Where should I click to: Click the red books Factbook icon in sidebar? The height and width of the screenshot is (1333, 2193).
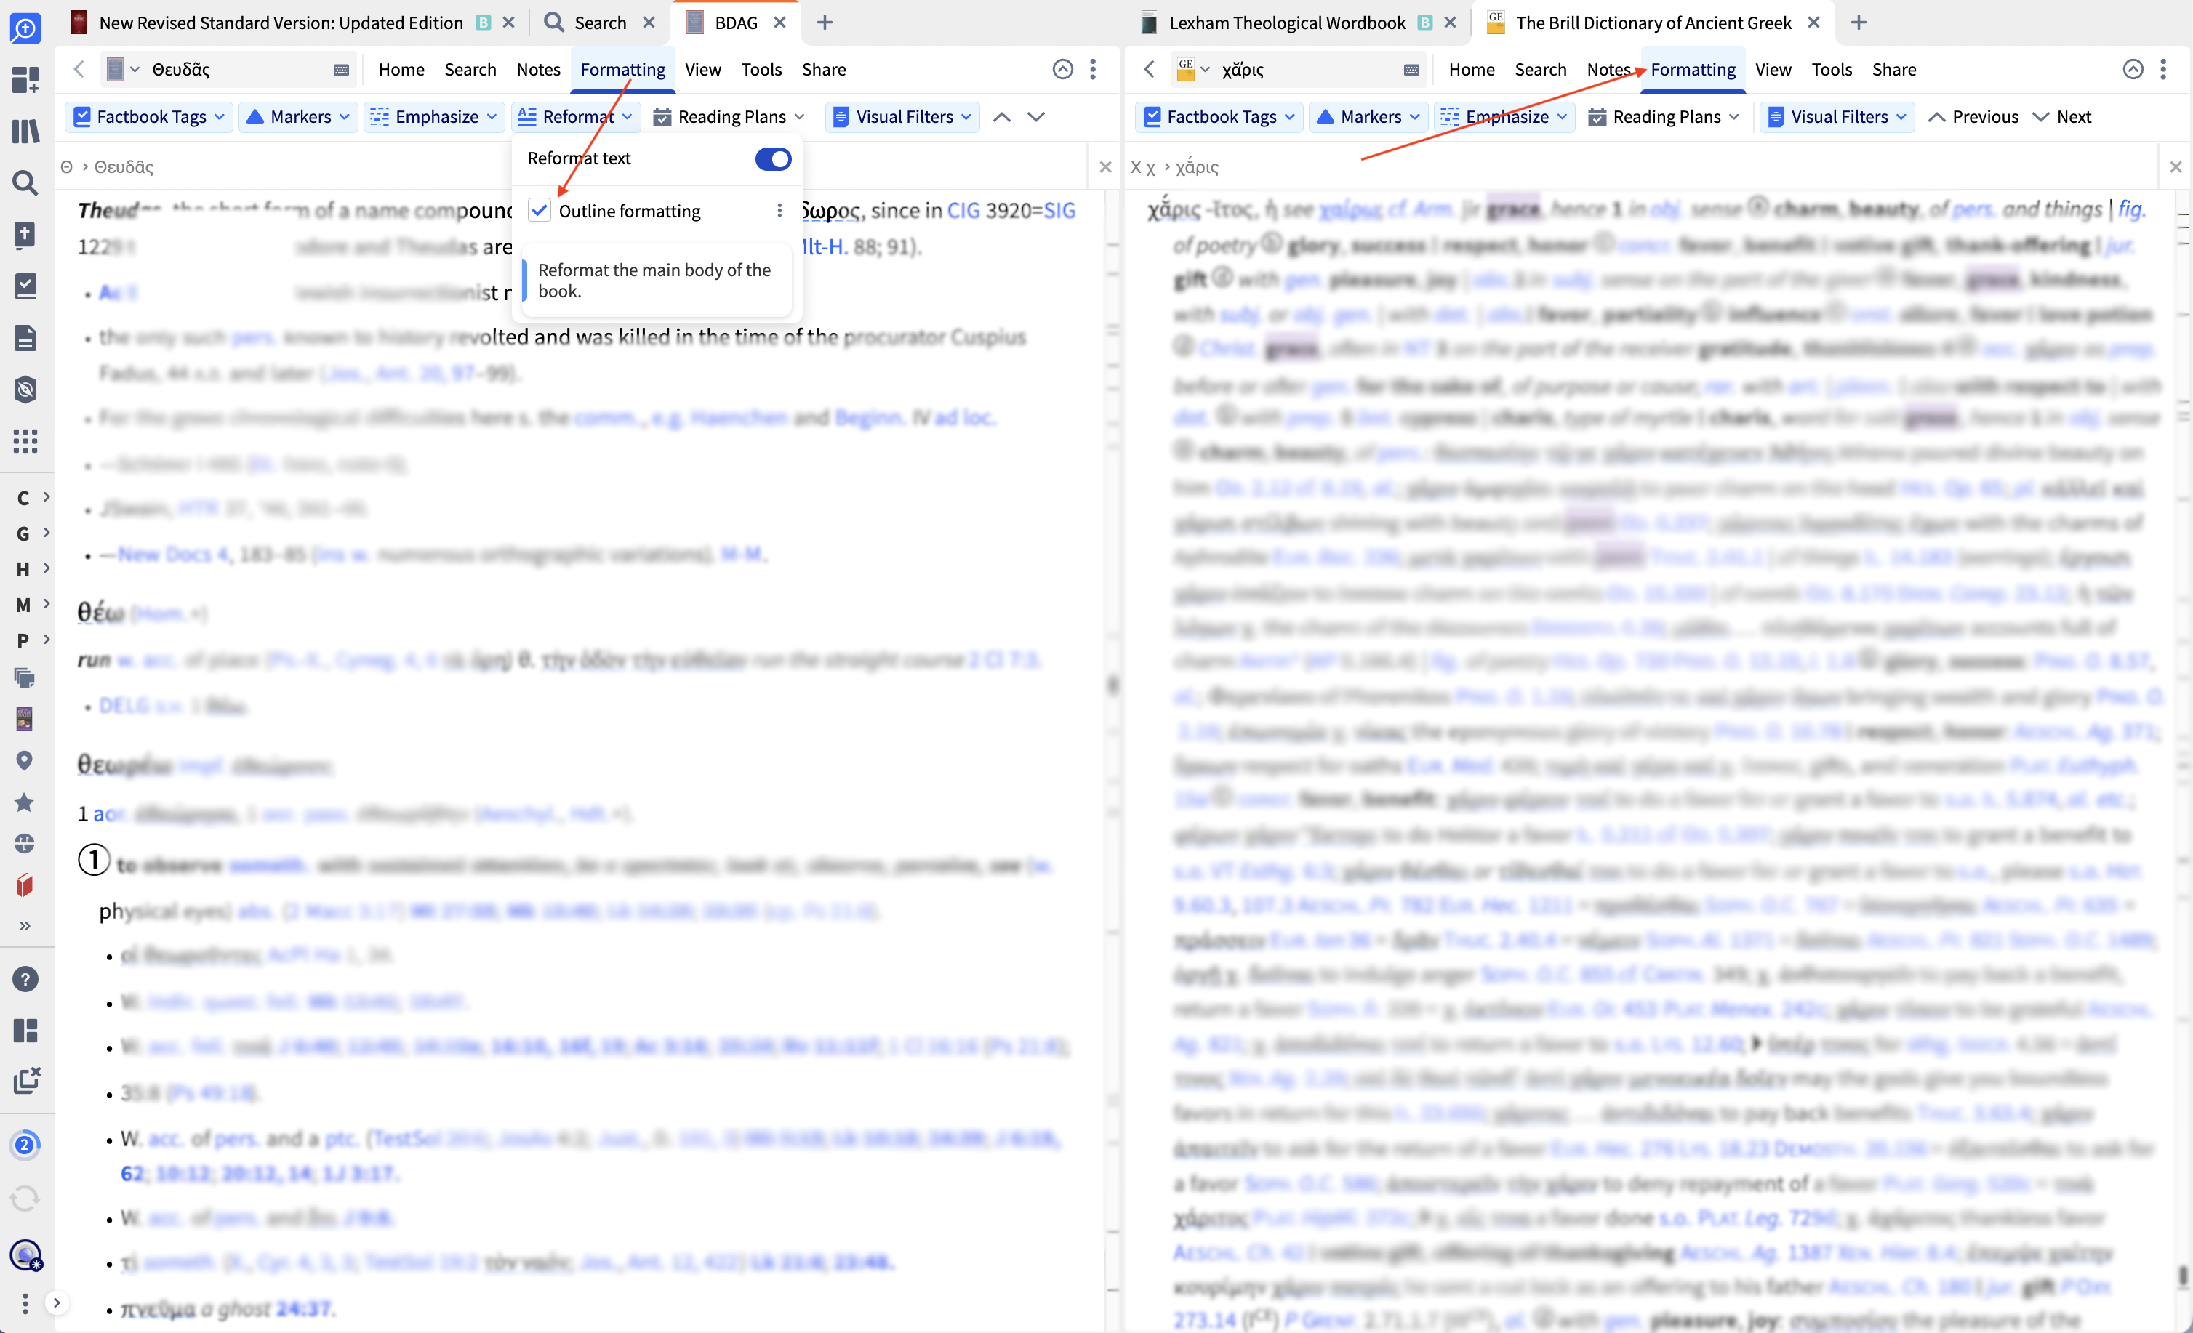(24, 885)
